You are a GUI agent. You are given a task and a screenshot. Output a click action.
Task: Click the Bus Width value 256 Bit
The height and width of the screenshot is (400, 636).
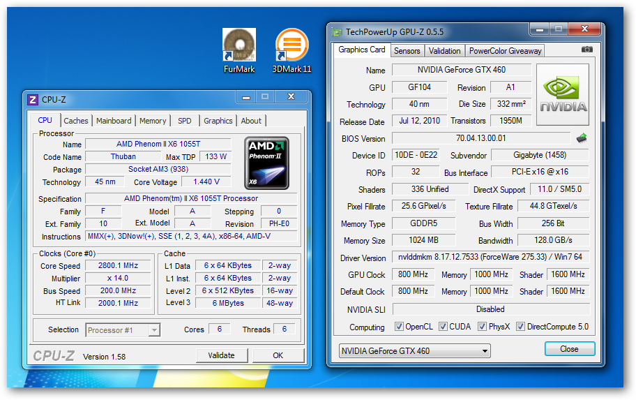553,223
